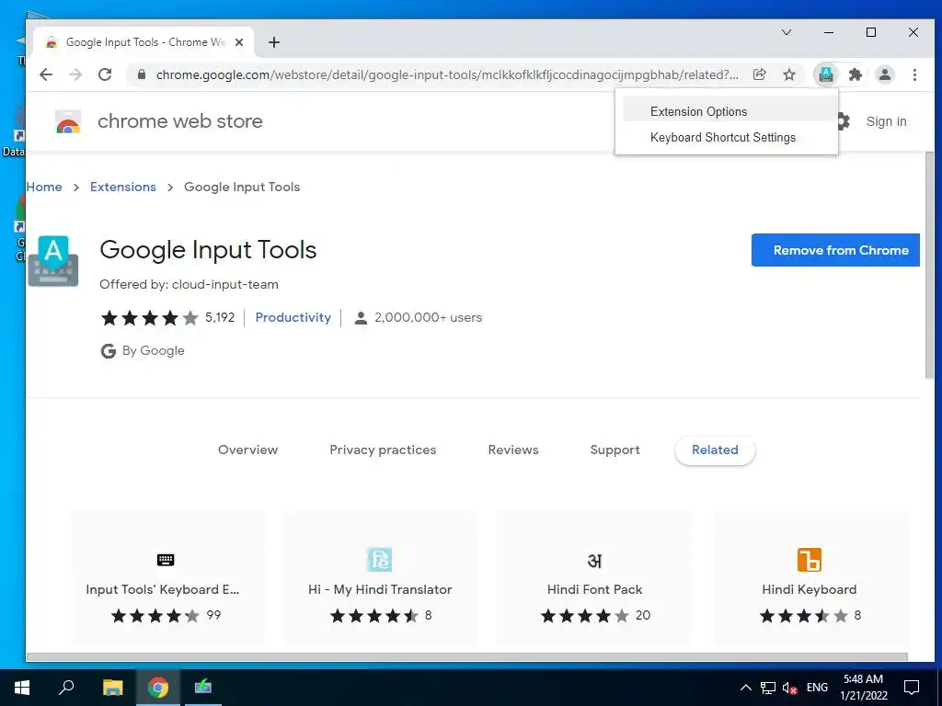Screen dimensions: 942x706
Task: Click the Google Input Tools extension toolbar icon
Action: point(826,74)
